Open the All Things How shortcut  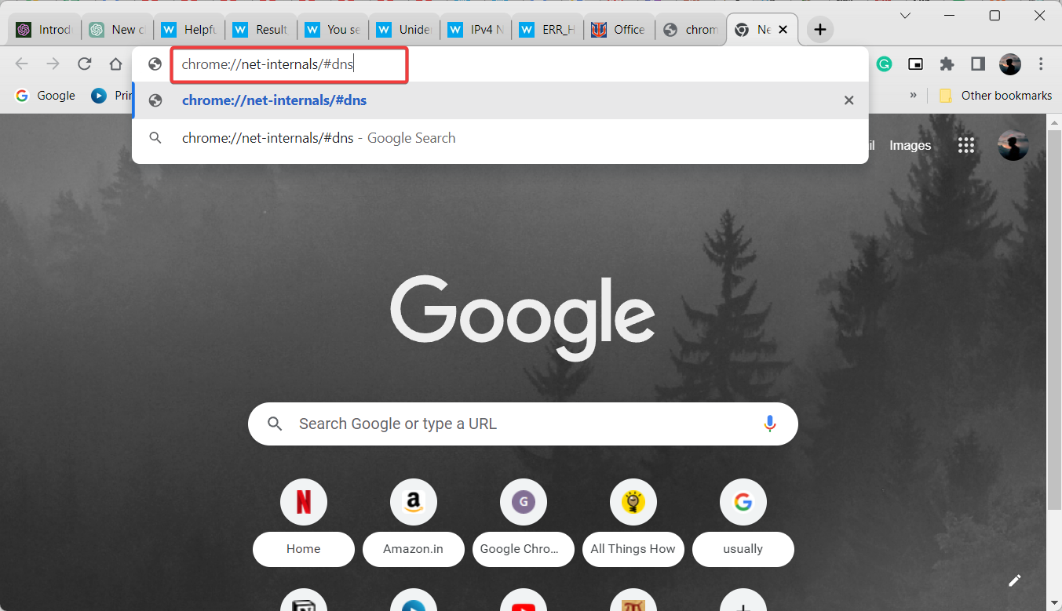click(x=633, y=522)
